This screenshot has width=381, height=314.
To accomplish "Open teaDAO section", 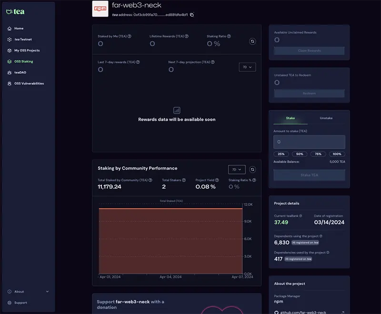I will (20, 72).
